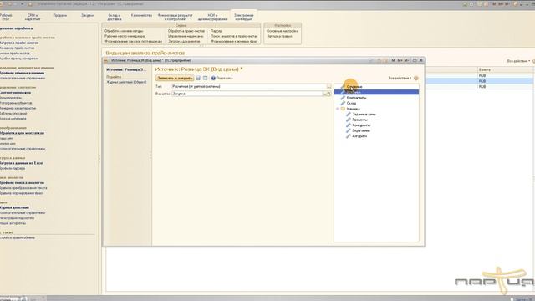
Task: Click the magnifier icon of 'Вид цены' field
Action: [329, 94]
